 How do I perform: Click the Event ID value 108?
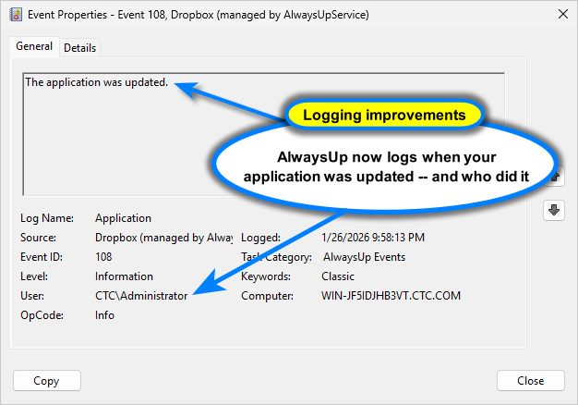[x=103, y=257]
